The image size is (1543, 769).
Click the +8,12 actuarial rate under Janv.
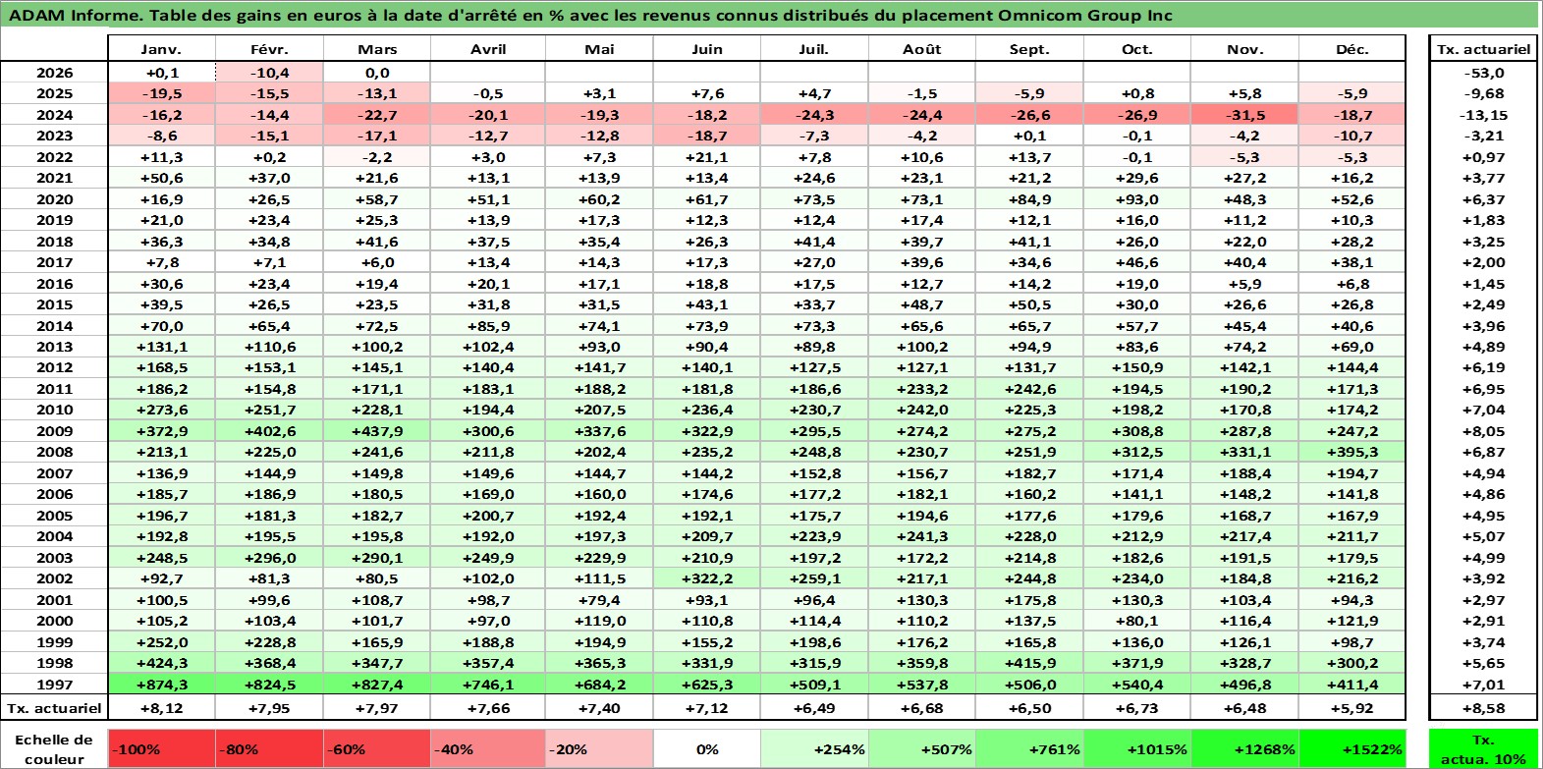(x=161, y=708)
